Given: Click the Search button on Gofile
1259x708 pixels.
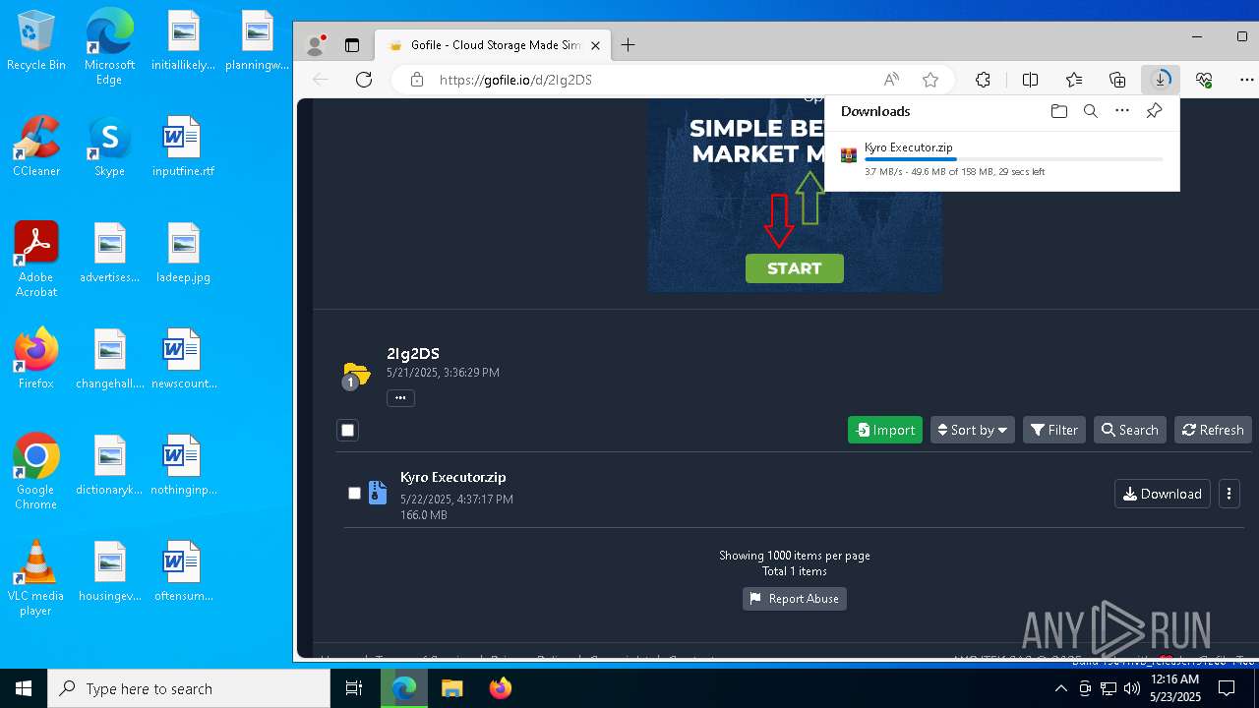Looking at the screenshot, I should (x=1129, y=430).
